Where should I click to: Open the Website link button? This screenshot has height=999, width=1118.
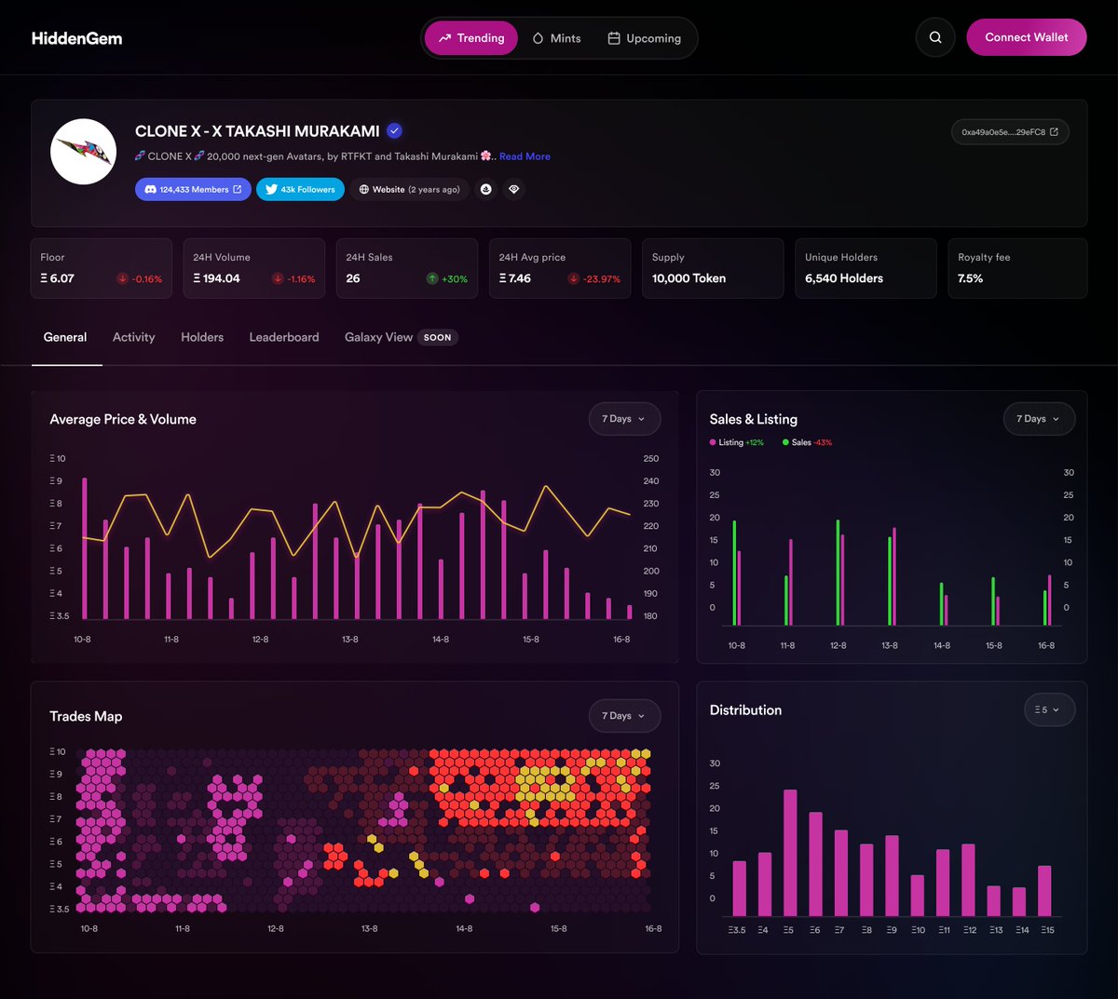pos(409,189)
